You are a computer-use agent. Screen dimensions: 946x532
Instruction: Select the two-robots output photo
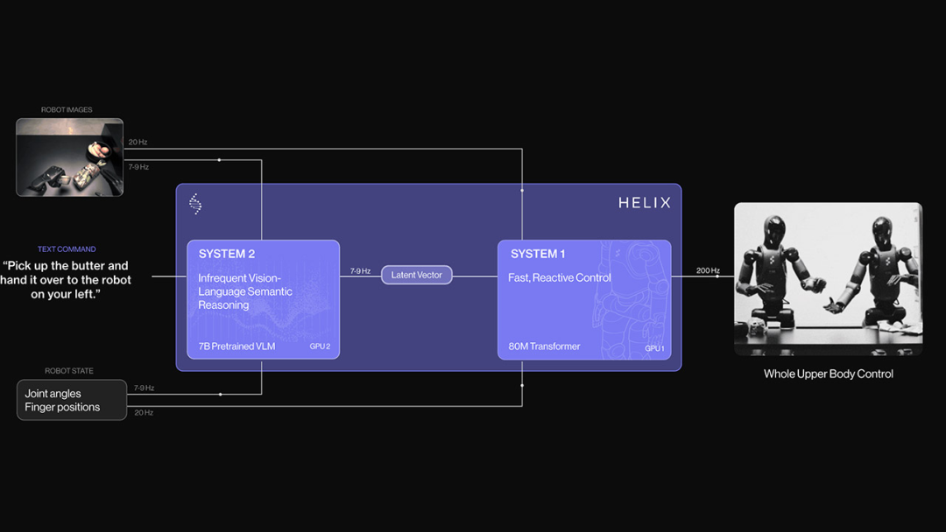tap(828, 278)
